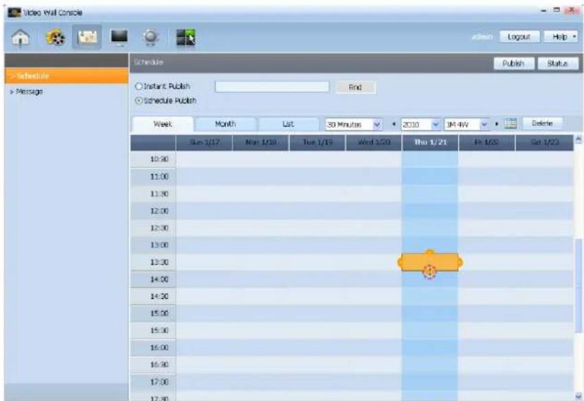The image size is (584, 401).
Task: Click the Mon 1/18 column header
Action: tap(261, 142)
